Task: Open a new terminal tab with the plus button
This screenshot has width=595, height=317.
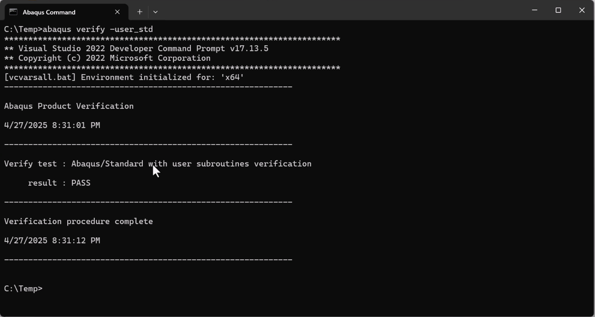Action: coord(140,12)
